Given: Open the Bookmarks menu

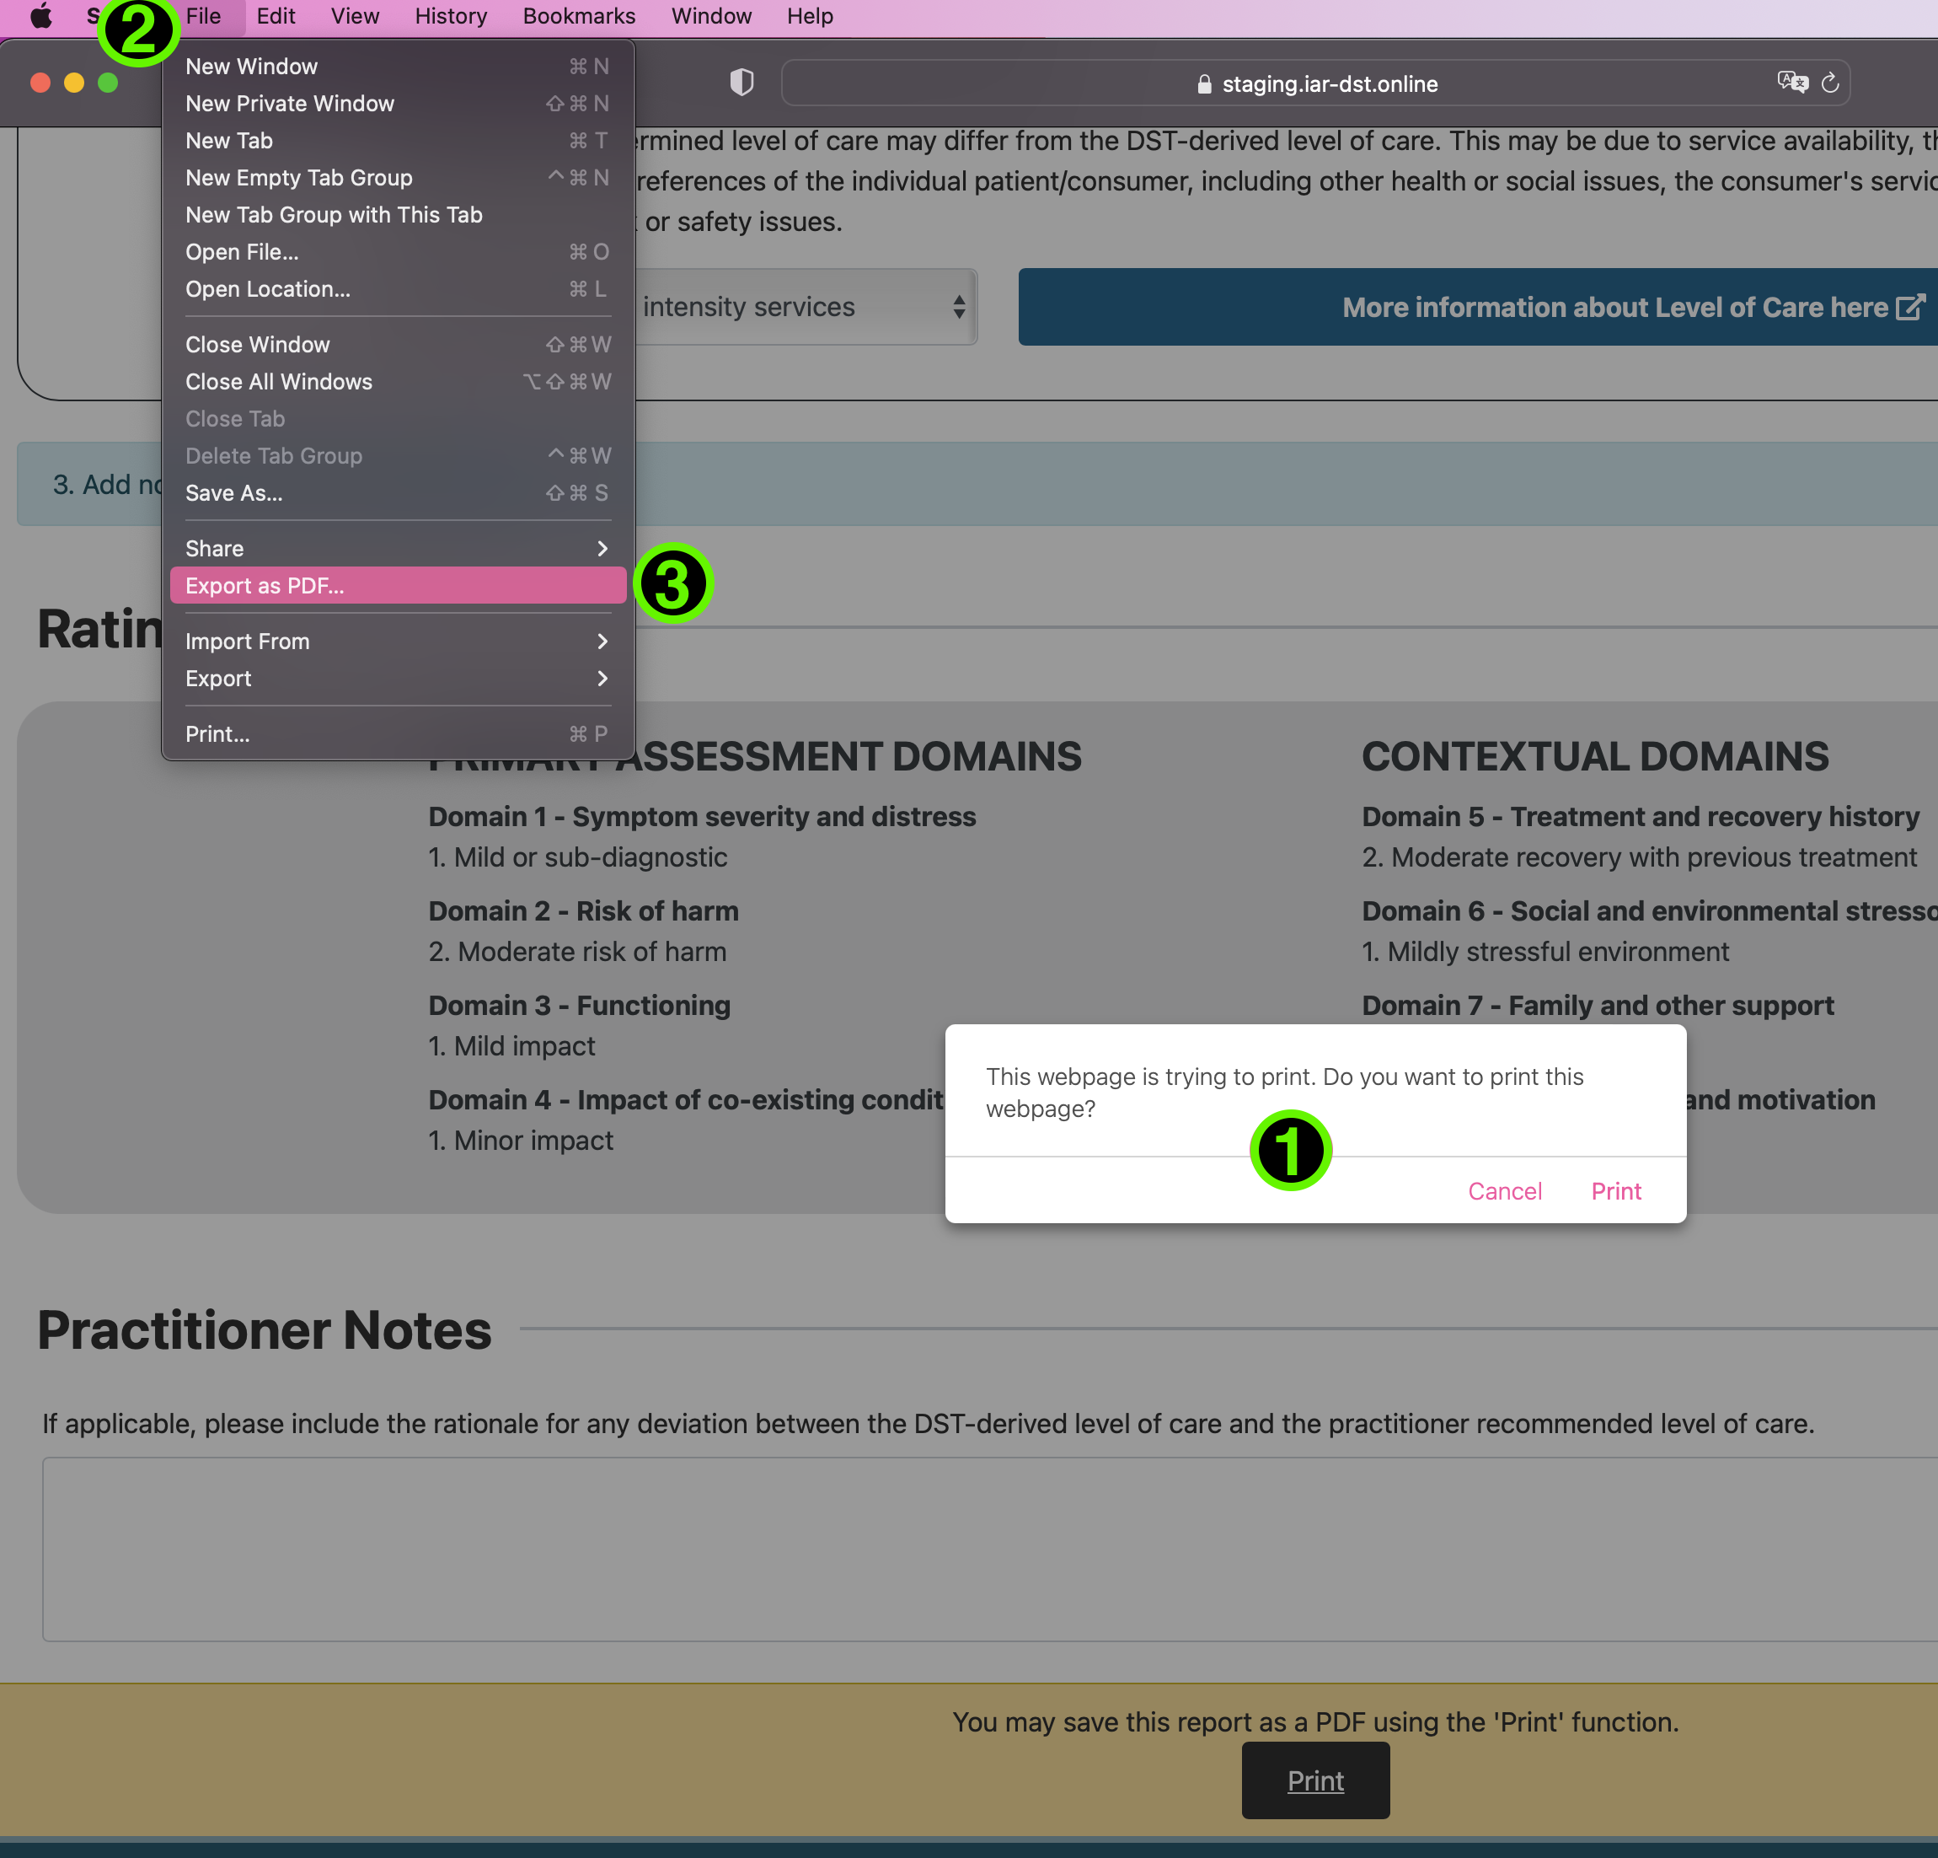Looking at the screenshot, I should click(x=578, y=16).
